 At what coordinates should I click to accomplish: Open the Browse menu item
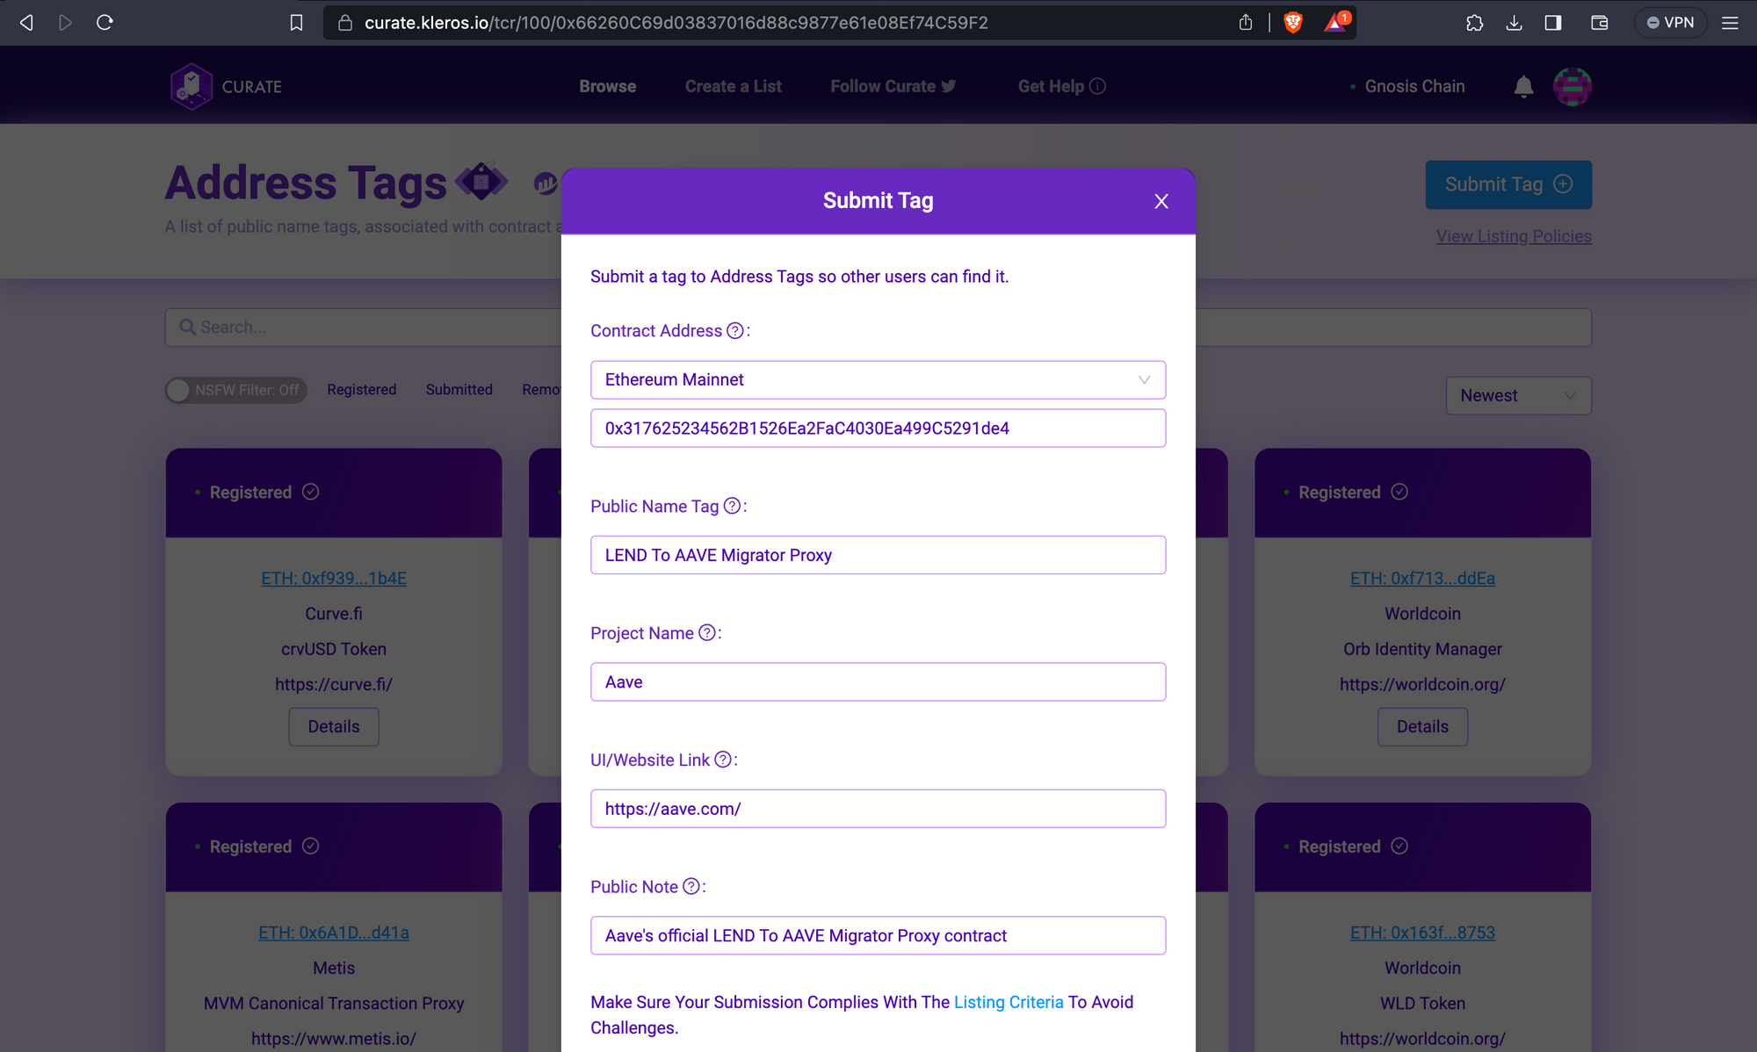click(x=607, y=86)
